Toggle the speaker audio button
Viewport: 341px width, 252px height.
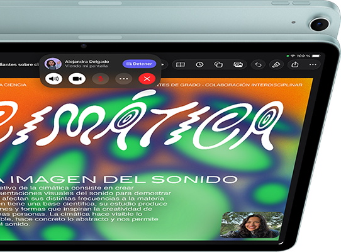(53, 79)
